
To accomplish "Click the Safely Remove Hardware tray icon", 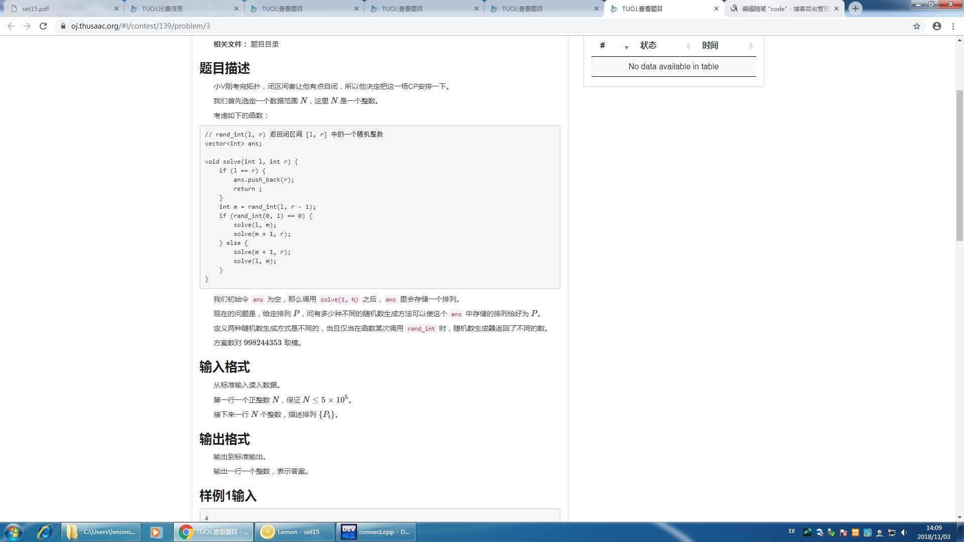I will (831, 532).
